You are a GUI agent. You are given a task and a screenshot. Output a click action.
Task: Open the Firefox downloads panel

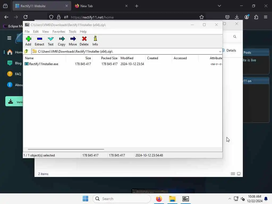[x=237, y=17]
